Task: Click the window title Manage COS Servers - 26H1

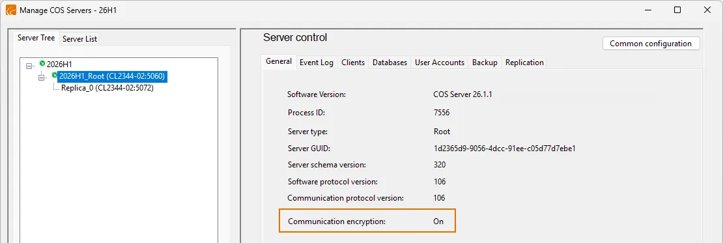Action: coord(68,10)
